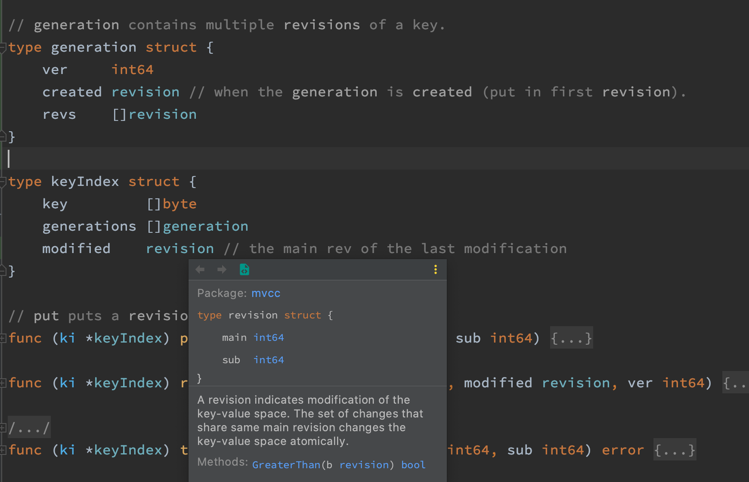This screenshot has width=749, height=482.
Task: Click int64 type link beside sub field
Action: (x=269, y=360)
